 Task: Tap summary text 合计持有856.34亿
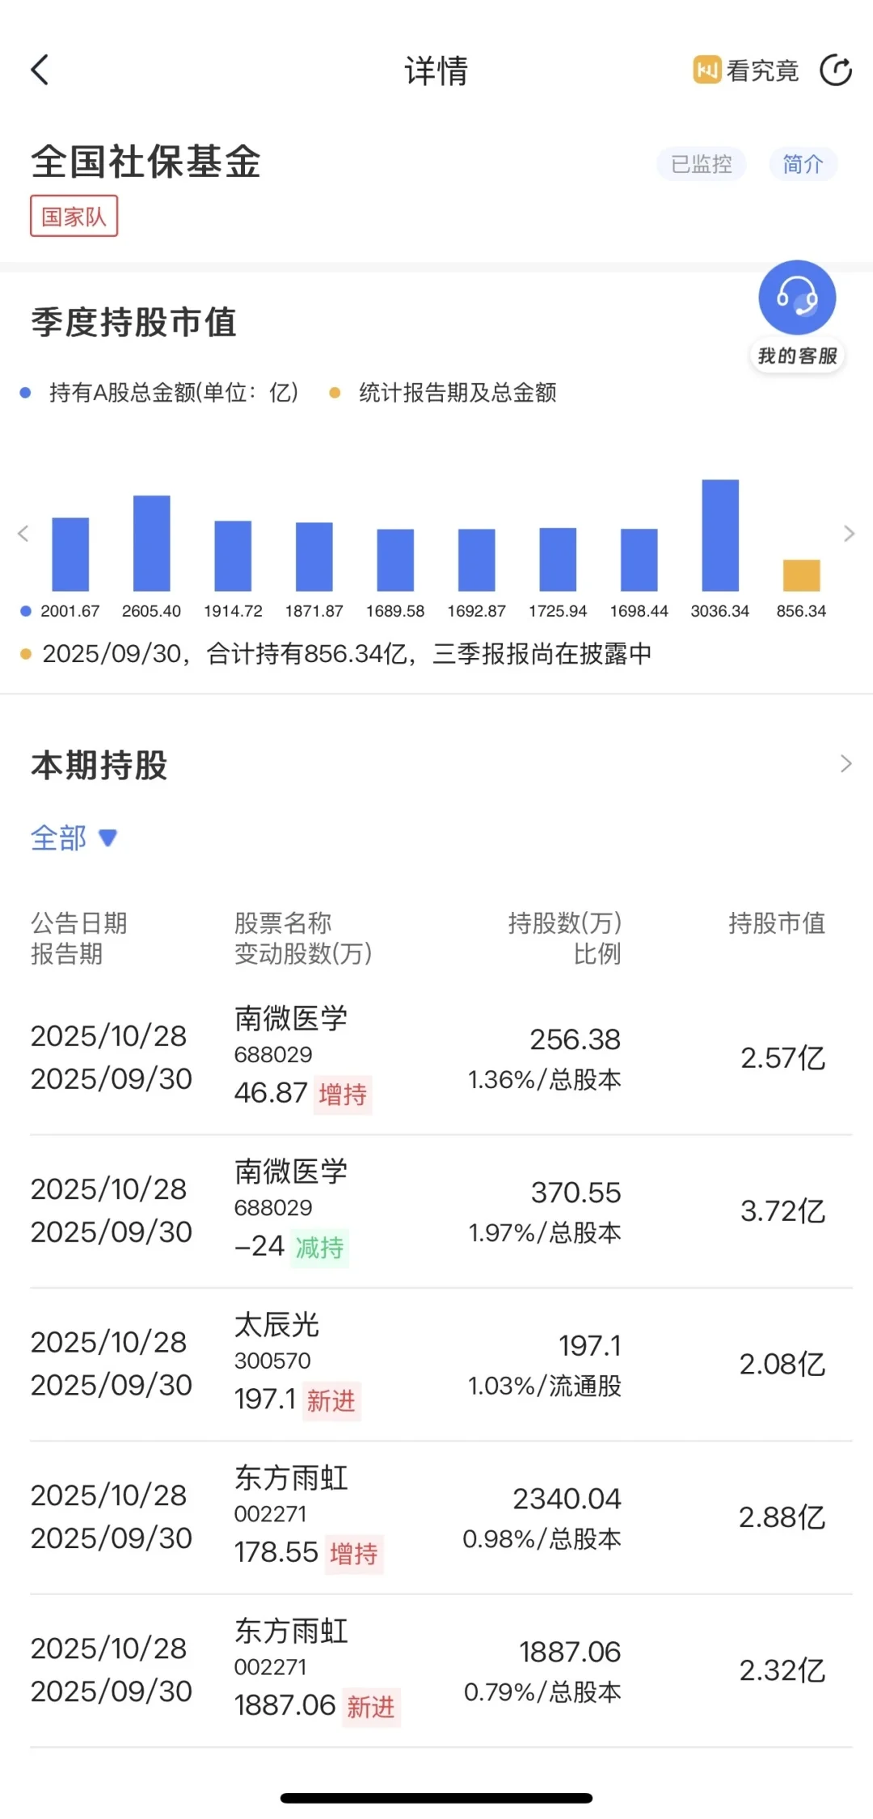306,653
